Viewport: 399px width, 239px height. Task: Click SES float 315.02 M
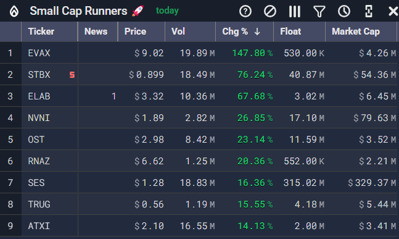click(x=304, y=183)
